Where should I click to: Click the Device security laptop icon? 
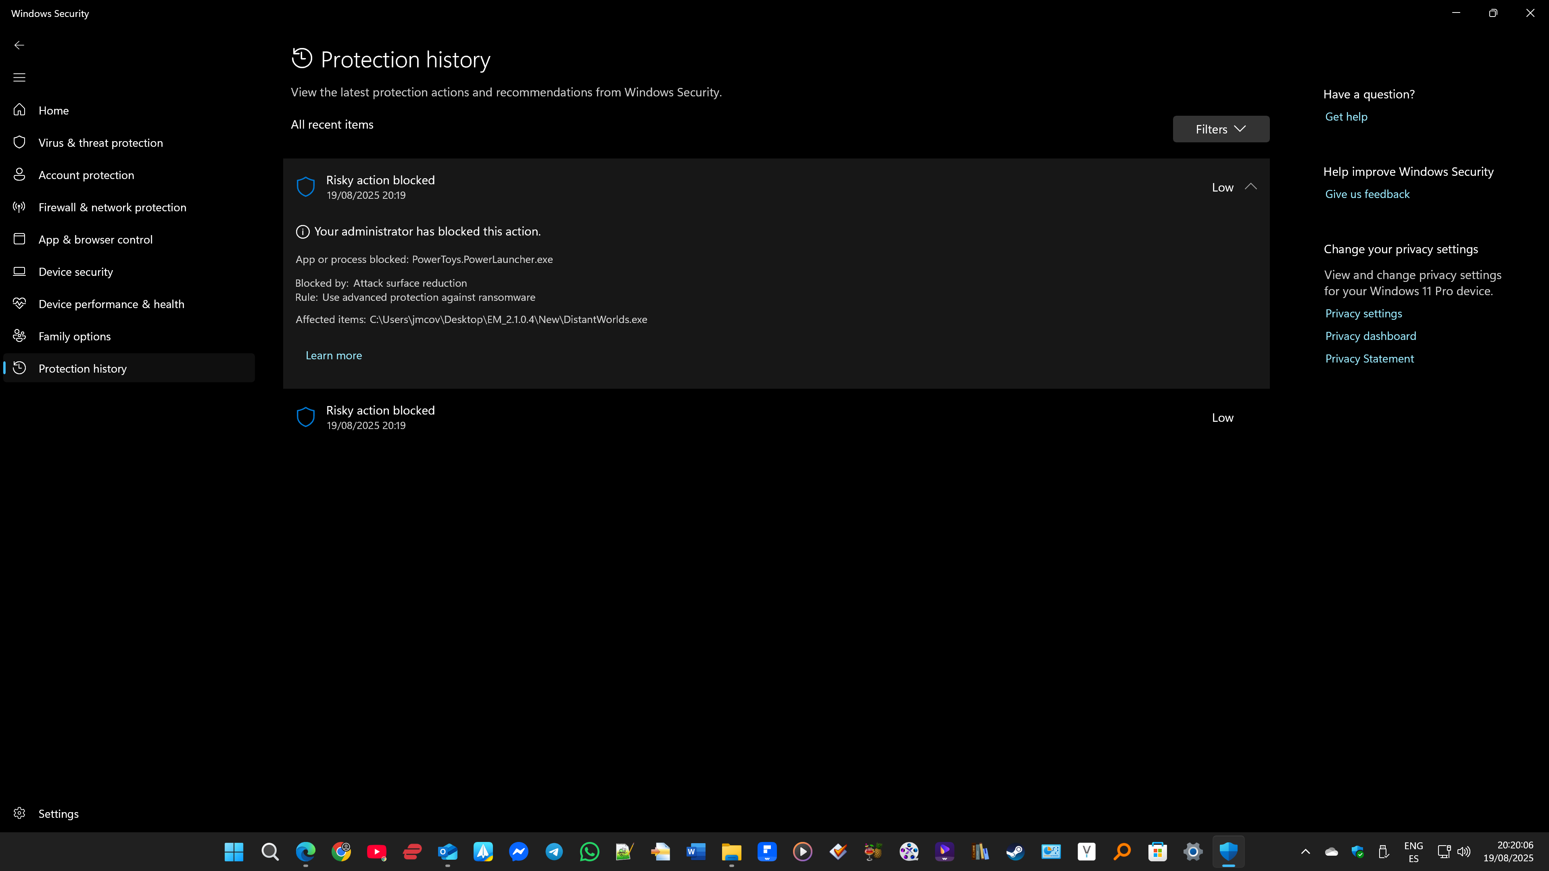click(x=19, y=271)
